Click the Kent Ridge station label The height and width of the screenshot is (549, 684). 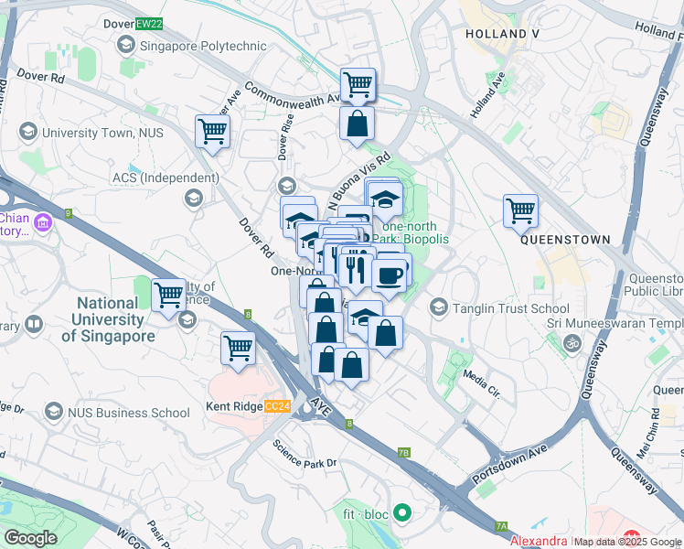[234, 406]
